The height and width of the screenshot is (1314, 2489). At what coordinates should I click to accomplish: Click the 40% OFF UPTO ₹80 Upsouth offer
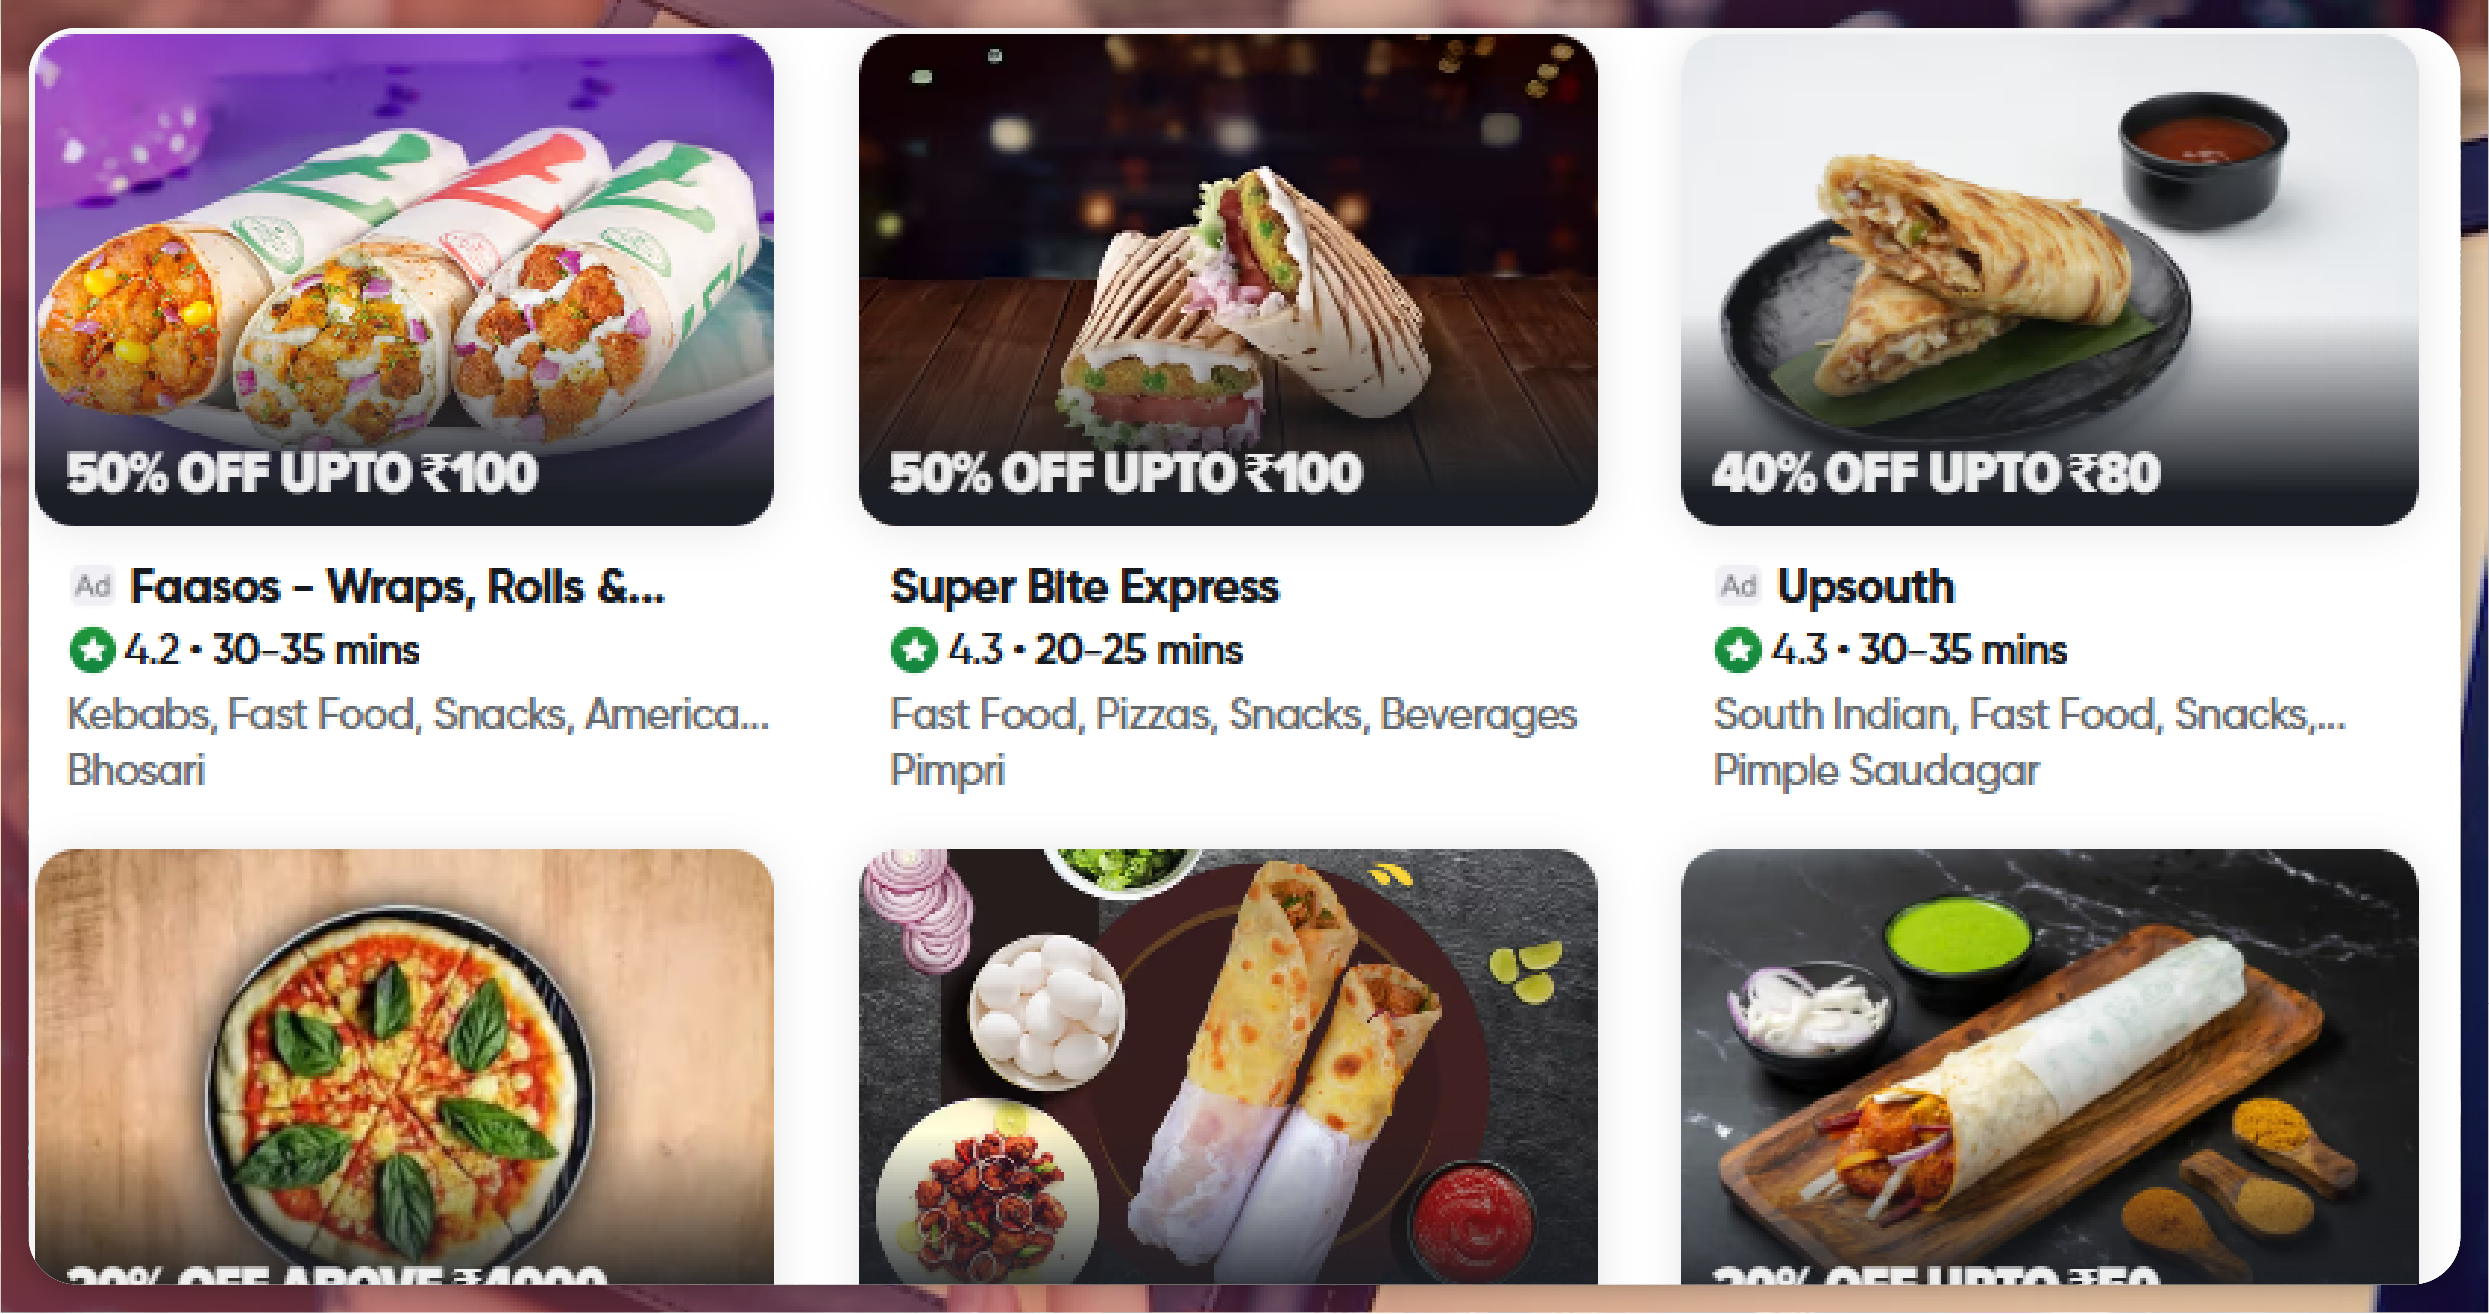pyautogui.click(x=1936, y=473)
